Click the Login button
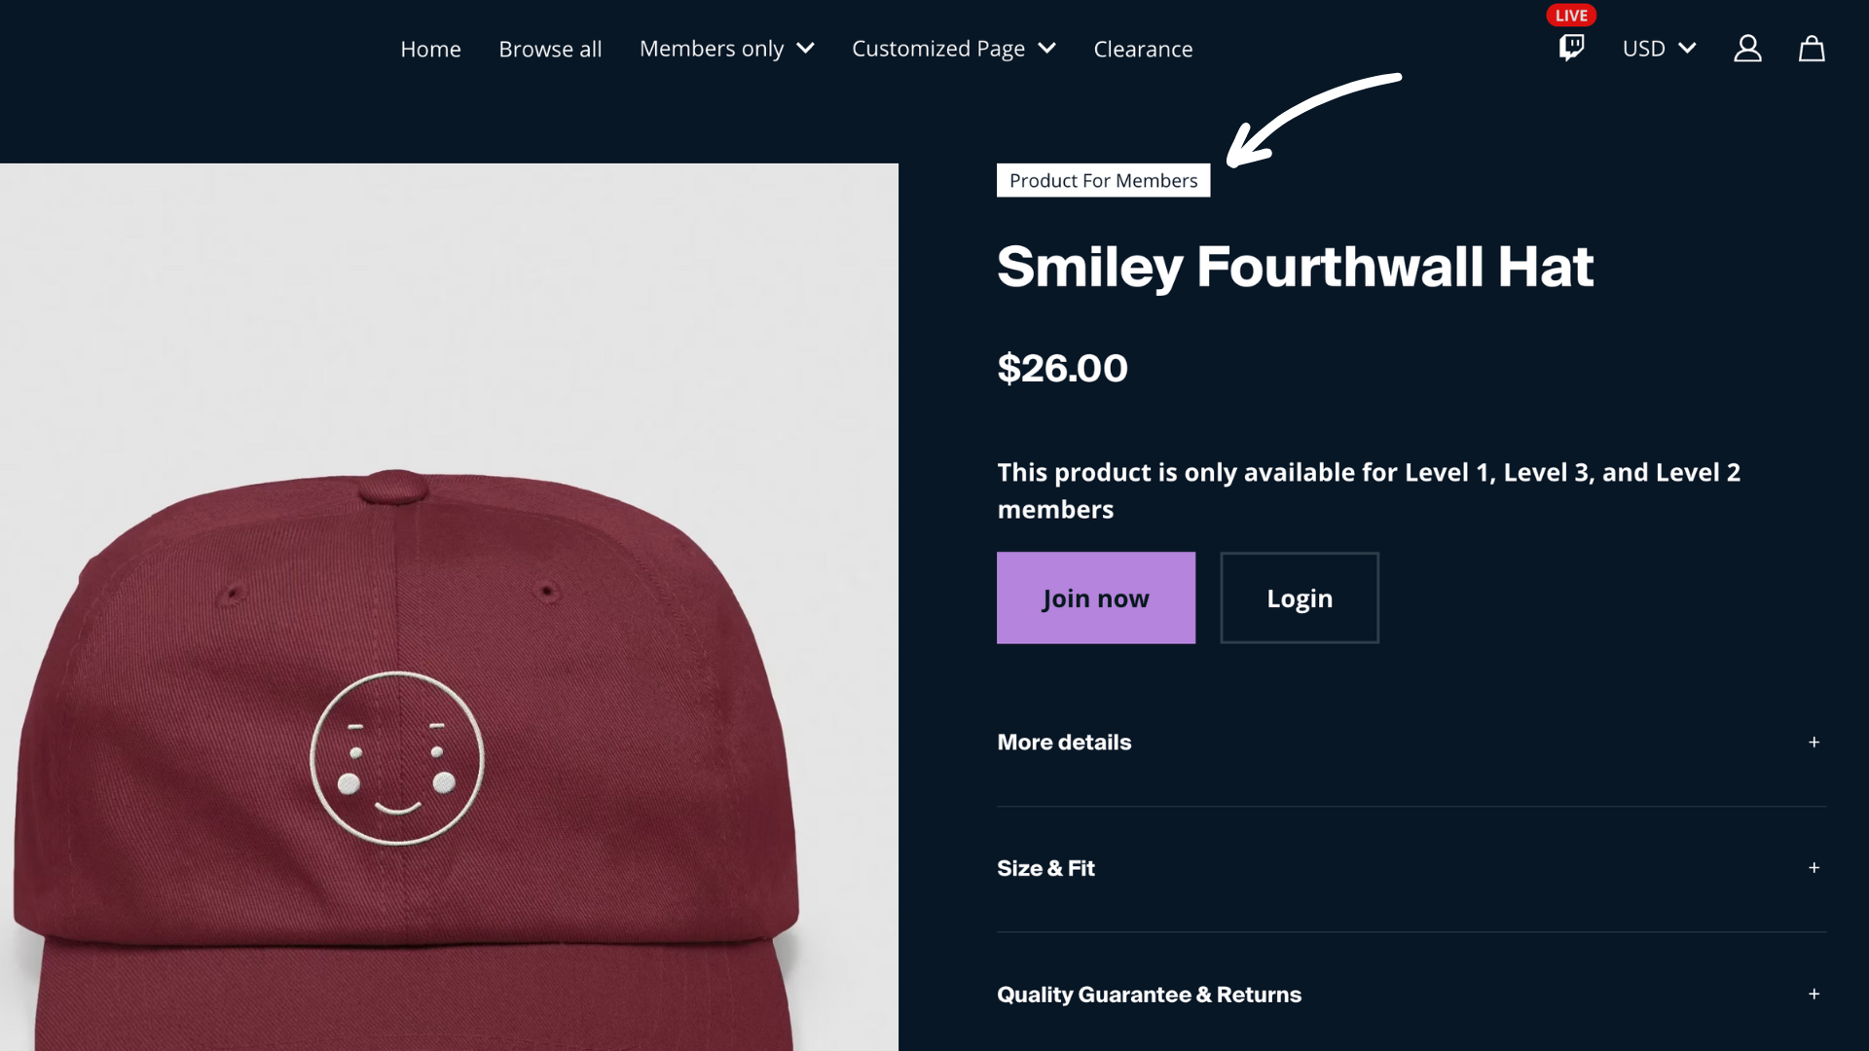 (1299, 598)
